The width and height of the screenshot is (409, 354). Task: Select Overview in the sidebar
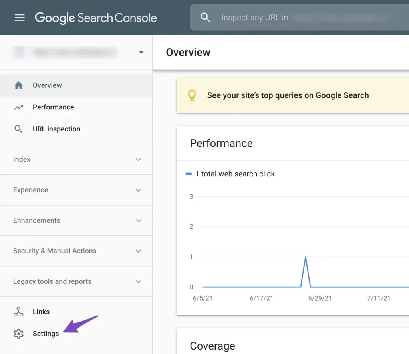pos(76,85)
